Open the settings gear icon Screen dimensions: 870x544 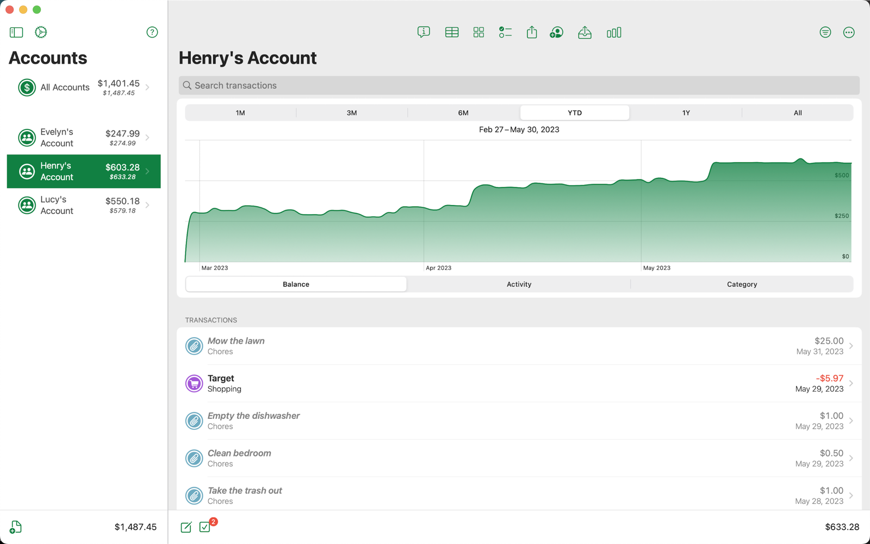pos(40,32)
